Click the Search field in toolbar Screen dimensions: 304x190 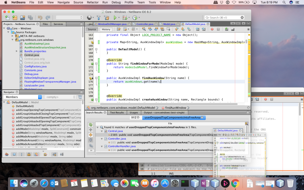pyautogui.click(x=224, y=18)
